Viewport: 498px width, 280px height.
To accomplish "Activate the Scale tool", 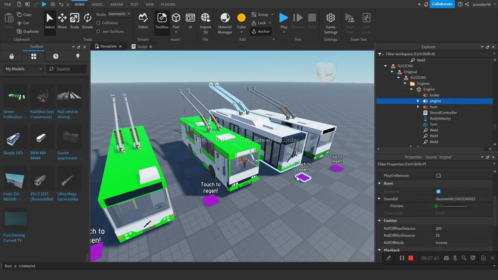I will tap(74, 21).
